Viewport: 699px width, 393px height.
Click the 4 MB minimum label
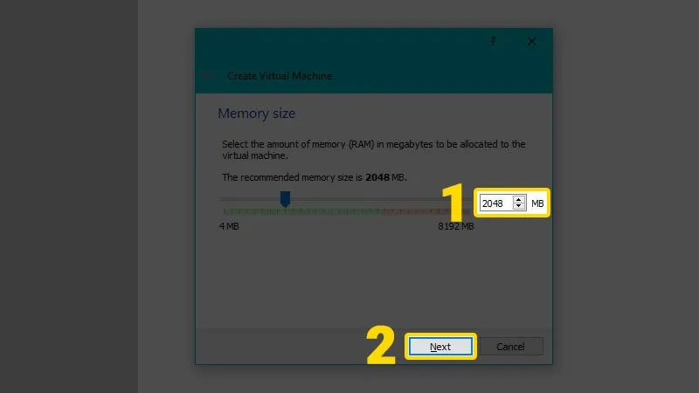coord(228,227)
